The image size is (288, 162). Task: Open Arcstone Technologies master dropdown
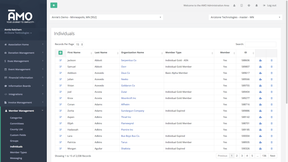coord(245,17)
